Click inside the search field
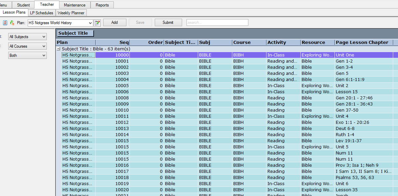This screenshot has width=398, height=196. [217, 22]
